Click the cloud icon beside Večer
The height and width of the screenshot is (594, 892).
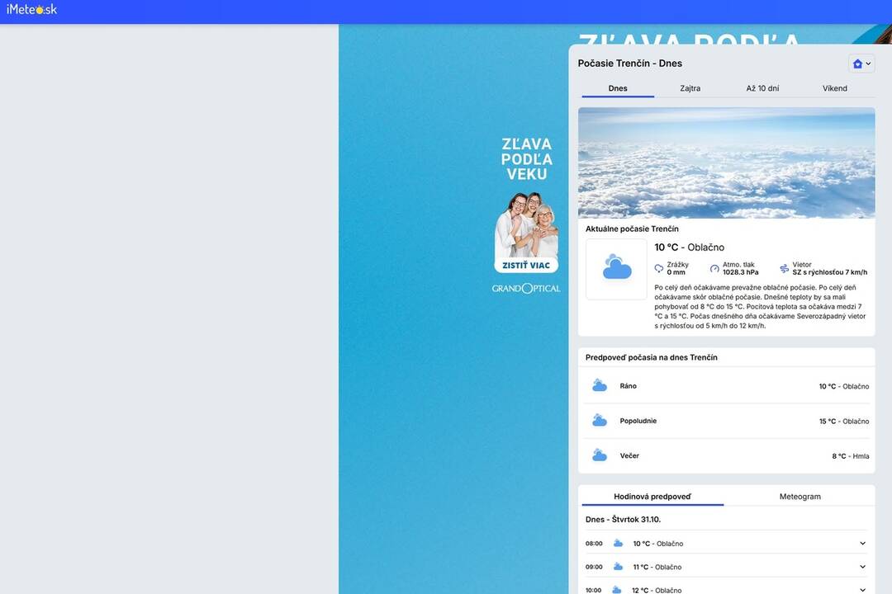(x=600, y=455)
